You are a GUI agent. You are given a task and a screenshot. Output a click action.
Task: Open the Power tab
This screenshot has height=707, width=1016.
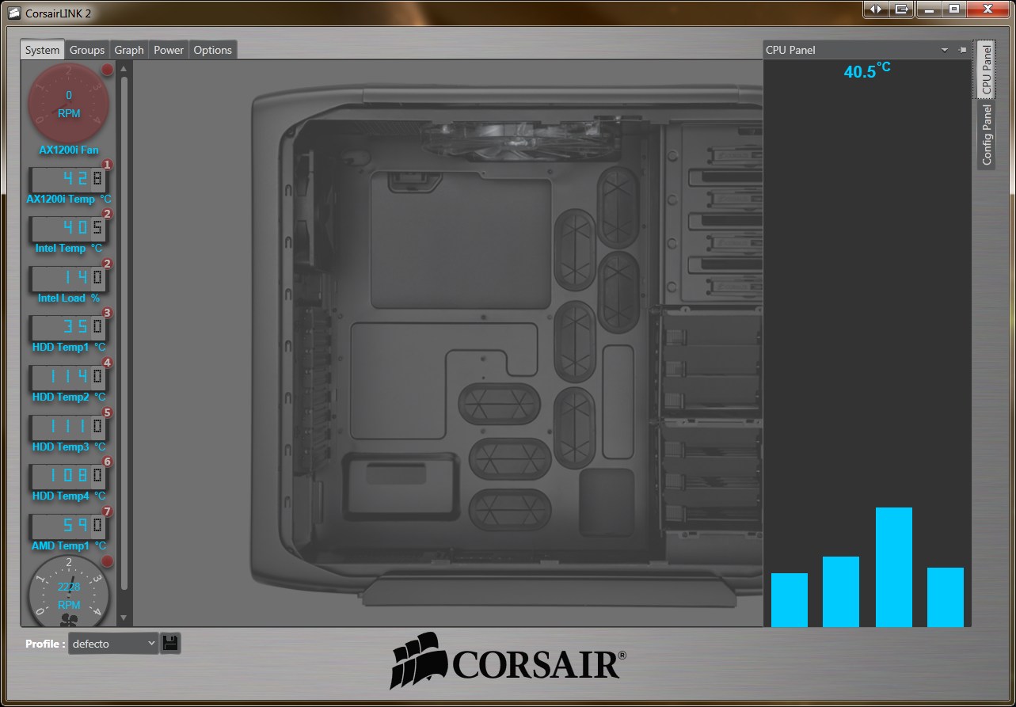tap(169, 50)
